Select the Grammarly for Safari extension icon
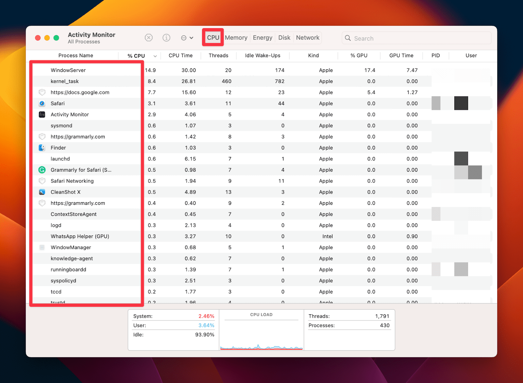The width and height of the screenshot is (523, 383). pos(42,170)
